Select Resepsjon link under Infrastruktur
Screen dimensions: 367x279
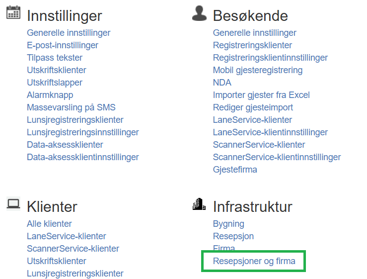[x=233, y=236]
